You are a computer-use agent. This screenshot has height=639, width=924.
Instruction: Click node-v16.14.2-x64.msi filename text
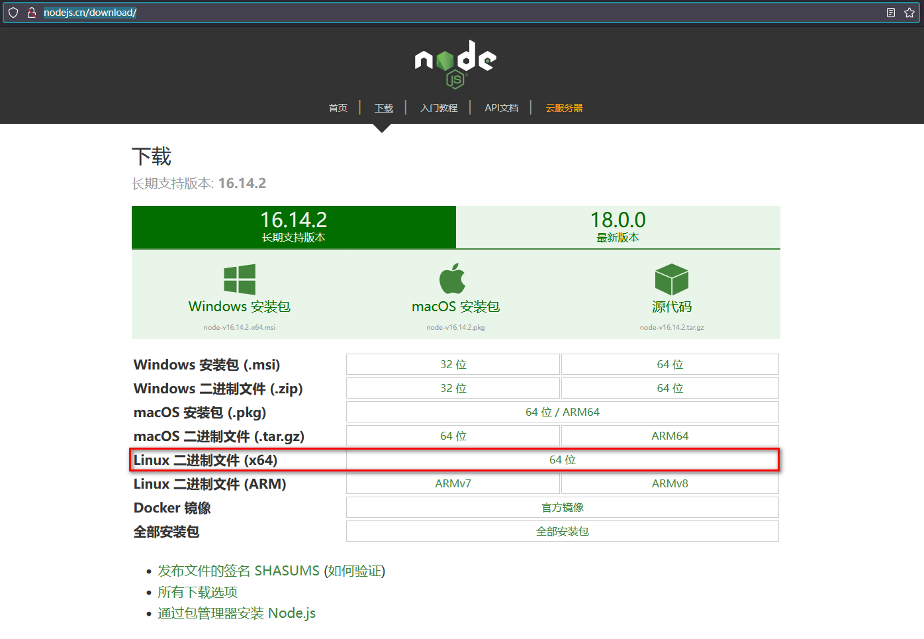(x=240, y=327)
